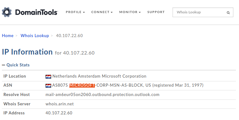Click the IP Address value 40.107.22.60
This screenshot has width=239, height=120.
click(x=59, y=113)
